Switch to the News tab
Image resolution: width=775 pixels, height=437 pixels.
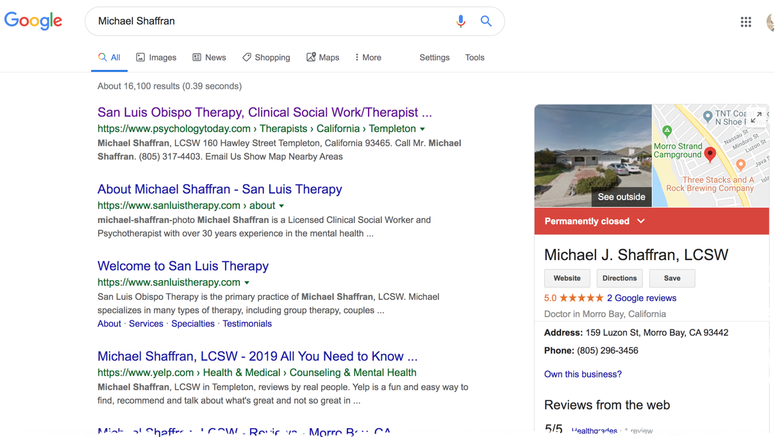coord(209,58)
